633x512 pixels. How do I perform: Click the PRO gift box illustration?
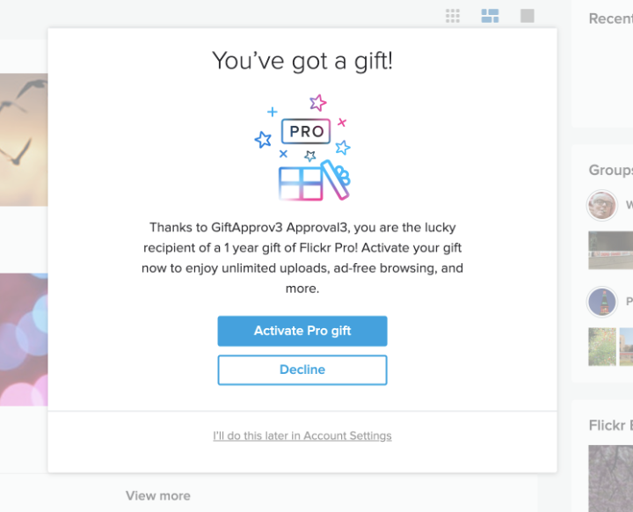(302, 147)
